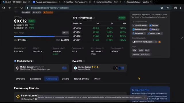Click the info icon next to HFT Performance
The image size is (184, 103).
pos(94,18)
